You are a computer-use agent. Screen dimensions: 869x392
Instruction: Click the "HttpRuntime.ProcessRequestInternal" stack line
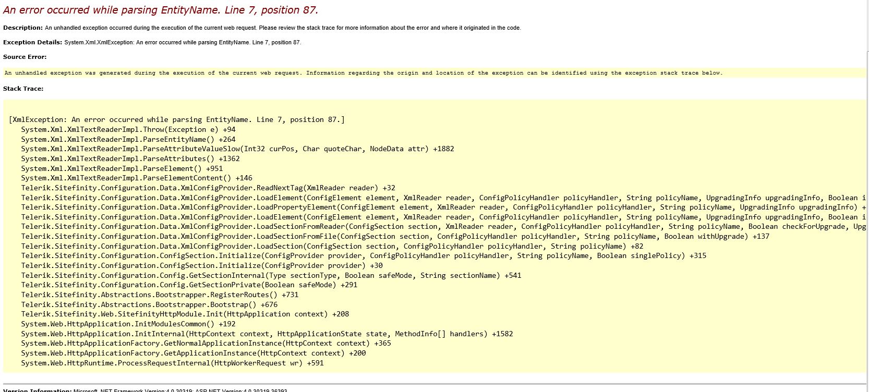point(173,363)
